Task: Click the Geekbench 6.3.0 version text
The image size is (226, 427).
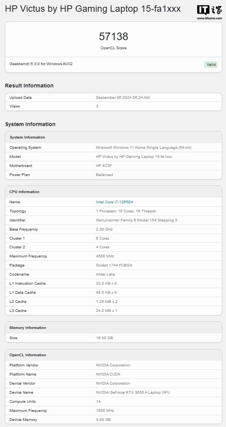Action: pos(41,64)
